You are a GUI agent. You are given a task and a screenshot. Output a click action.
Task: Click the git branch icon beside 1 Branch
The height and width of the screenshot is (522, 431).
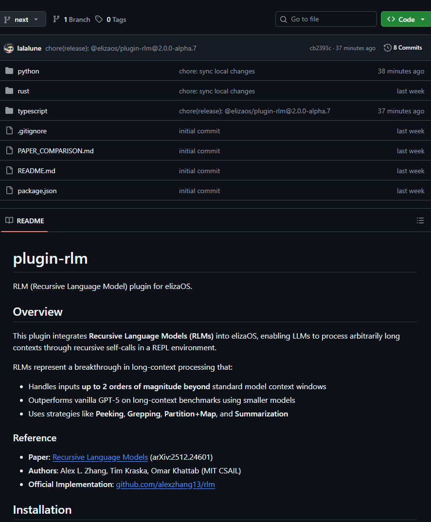point(56,19)
